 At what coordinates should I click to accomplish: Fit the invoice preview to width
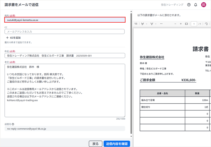(186, 24)
